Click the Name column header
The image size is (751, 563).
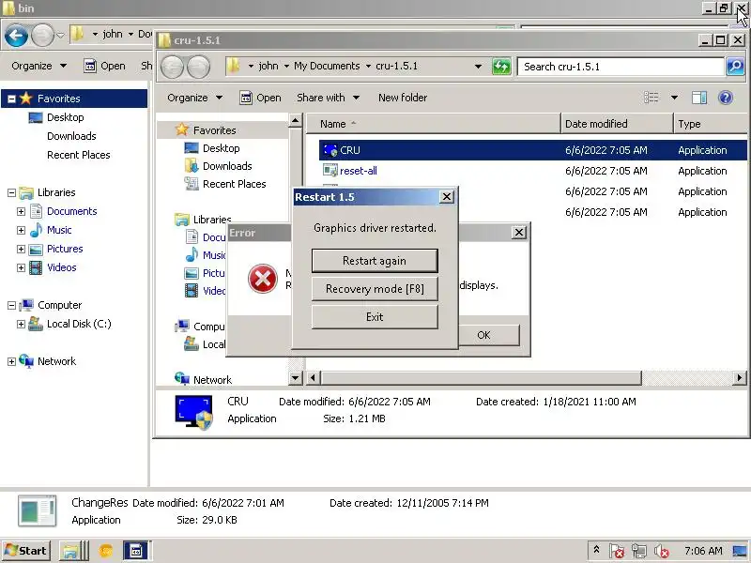[433, 124]
